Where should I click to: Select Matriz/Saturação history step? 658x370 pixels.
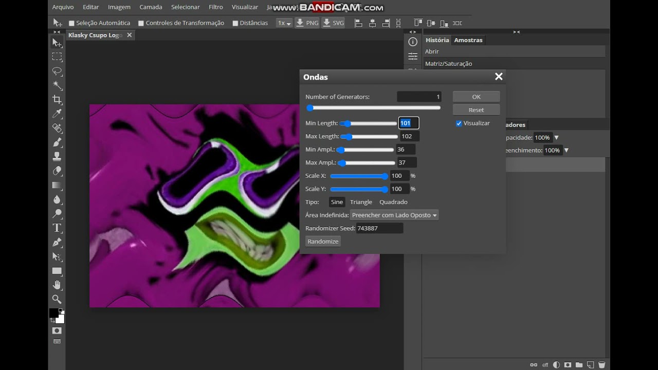coord(514,64)
